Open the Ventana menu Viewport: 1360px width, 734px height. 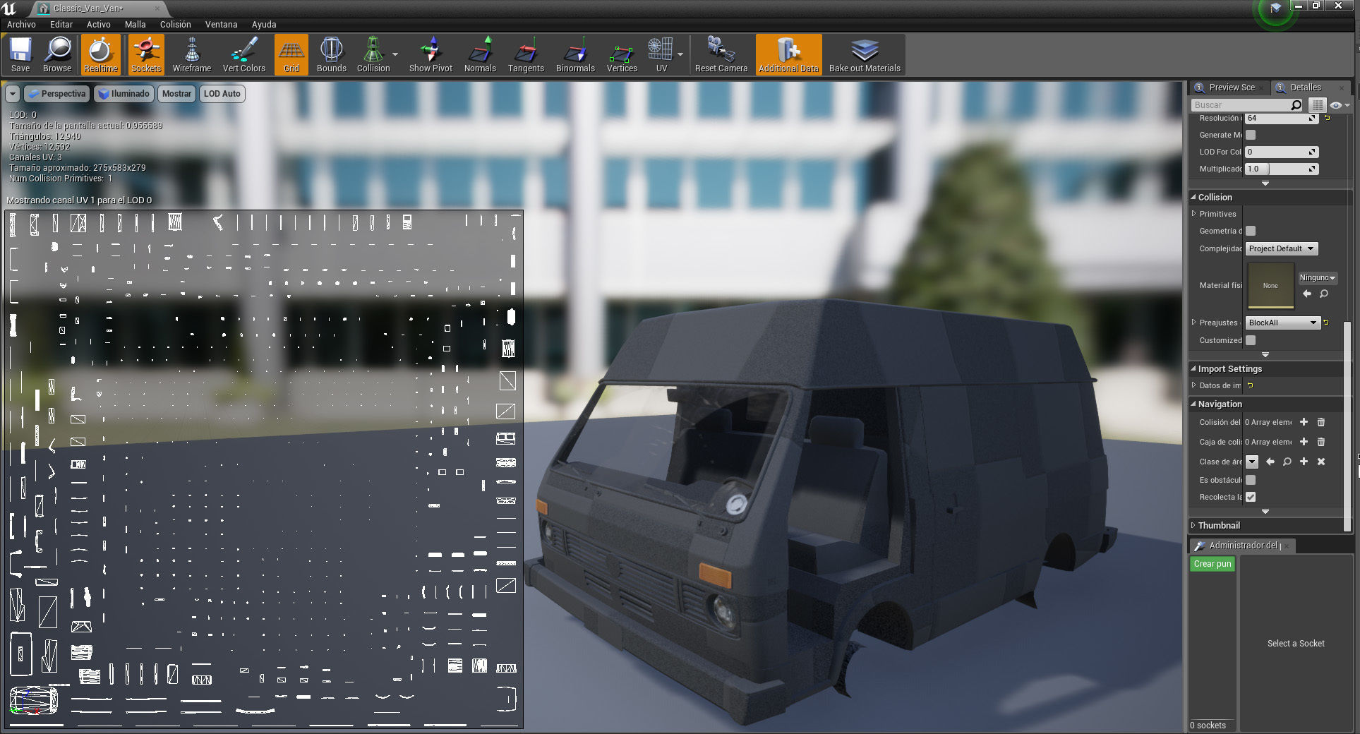[x=222, y=24]
